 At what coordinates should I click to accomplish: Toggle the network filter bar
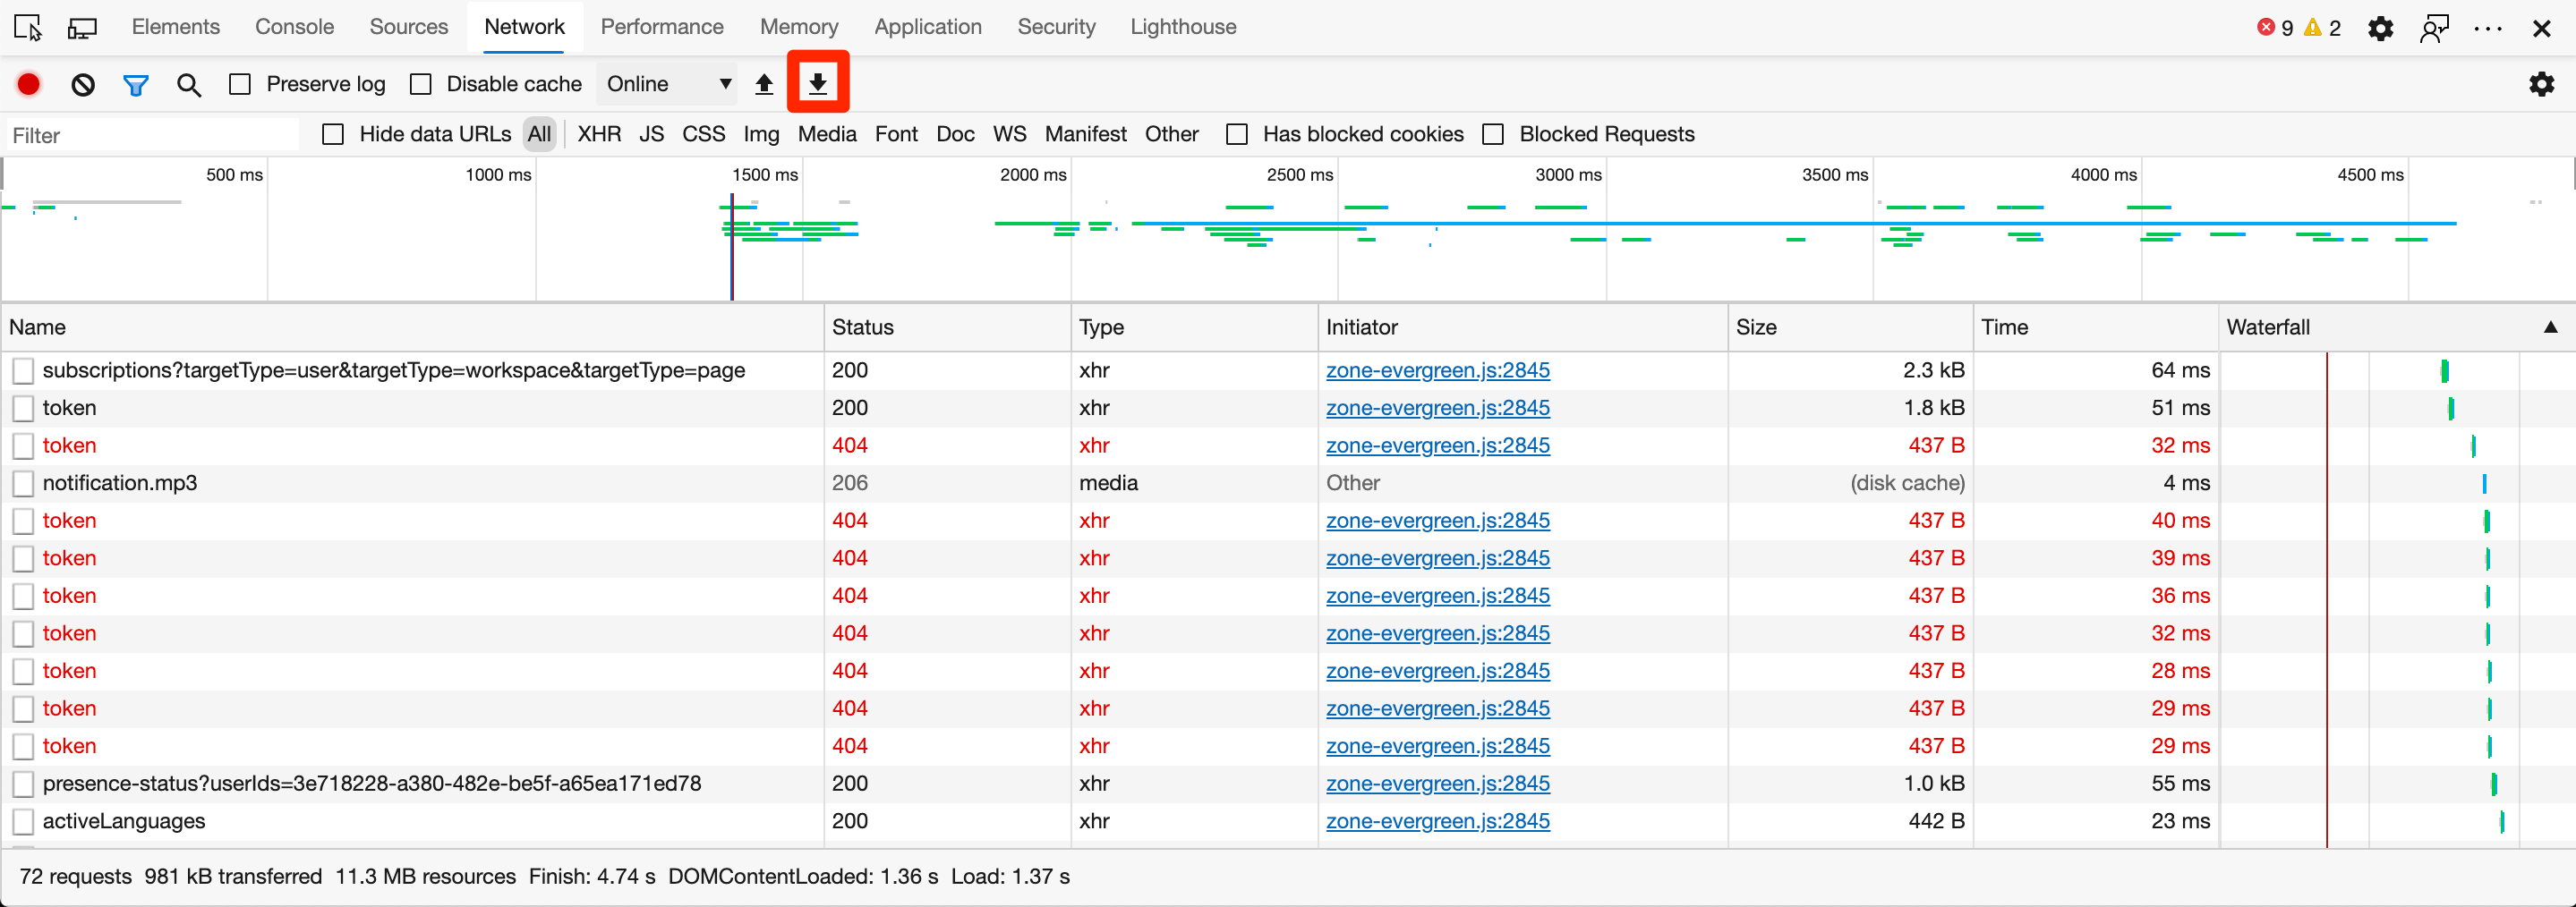pyautogui.click(x=136, y=84)
